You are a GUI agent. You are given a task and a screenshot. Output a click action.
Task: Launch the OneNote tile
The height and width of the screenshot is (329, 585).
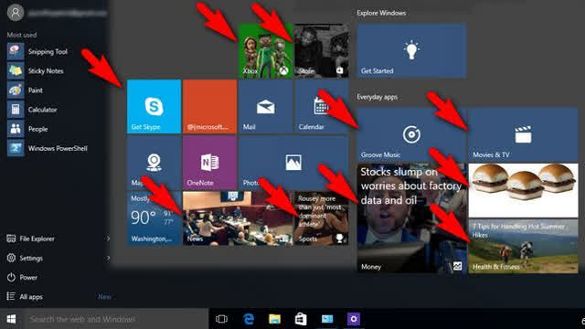pyautogui.click(x=209, y=163)
